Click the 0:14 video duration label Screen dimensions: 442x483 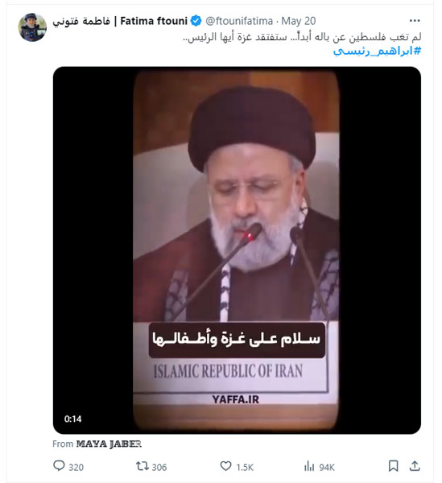73,419
